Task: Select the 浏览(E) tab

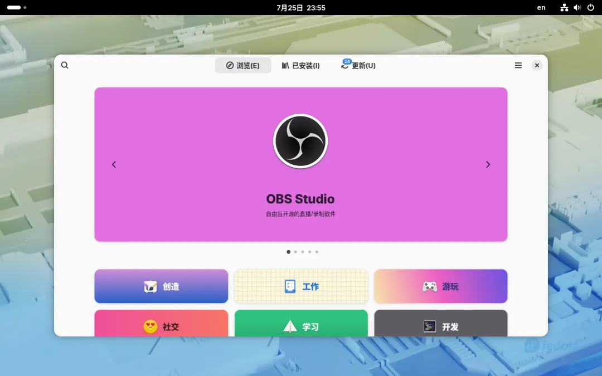Action: [x=242, y=66]
